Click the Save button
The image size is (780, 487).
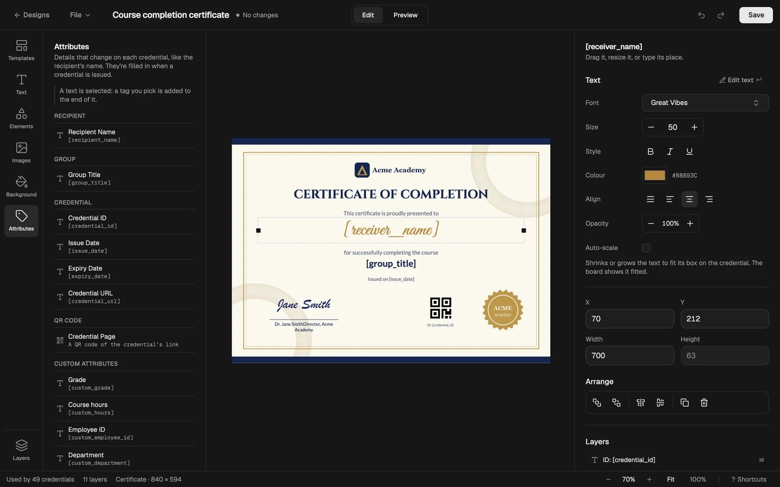756,15
